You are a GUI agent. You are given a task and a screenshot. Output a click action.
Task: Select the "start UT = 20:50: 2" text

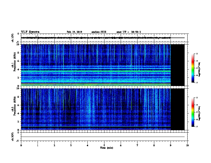pos(129,32)
